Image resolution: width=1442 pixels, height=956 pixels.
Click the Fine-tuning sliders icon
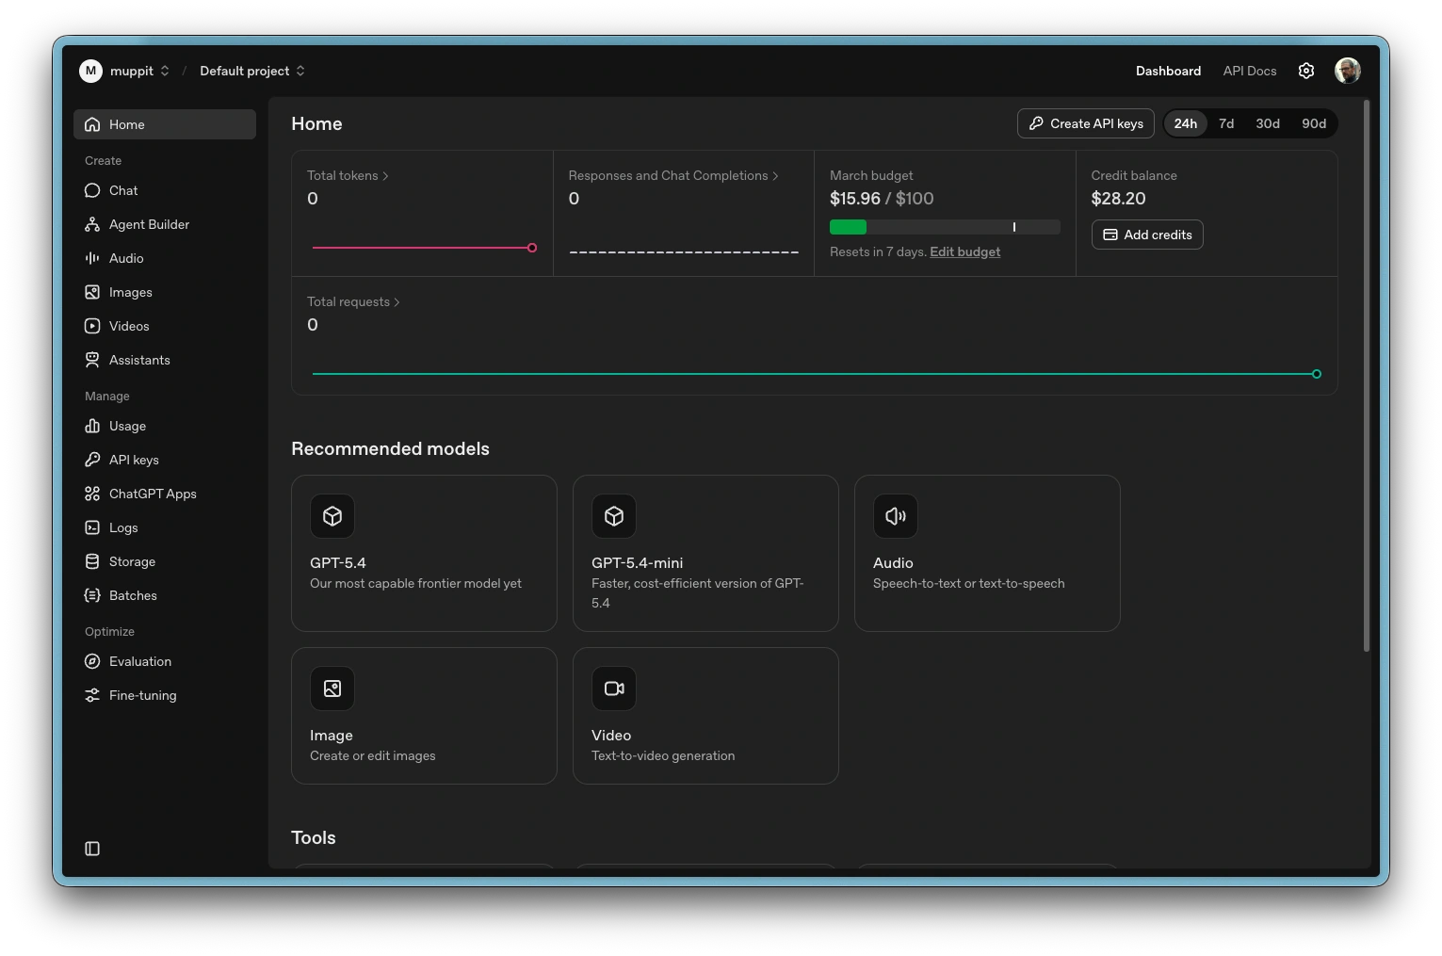92,695
